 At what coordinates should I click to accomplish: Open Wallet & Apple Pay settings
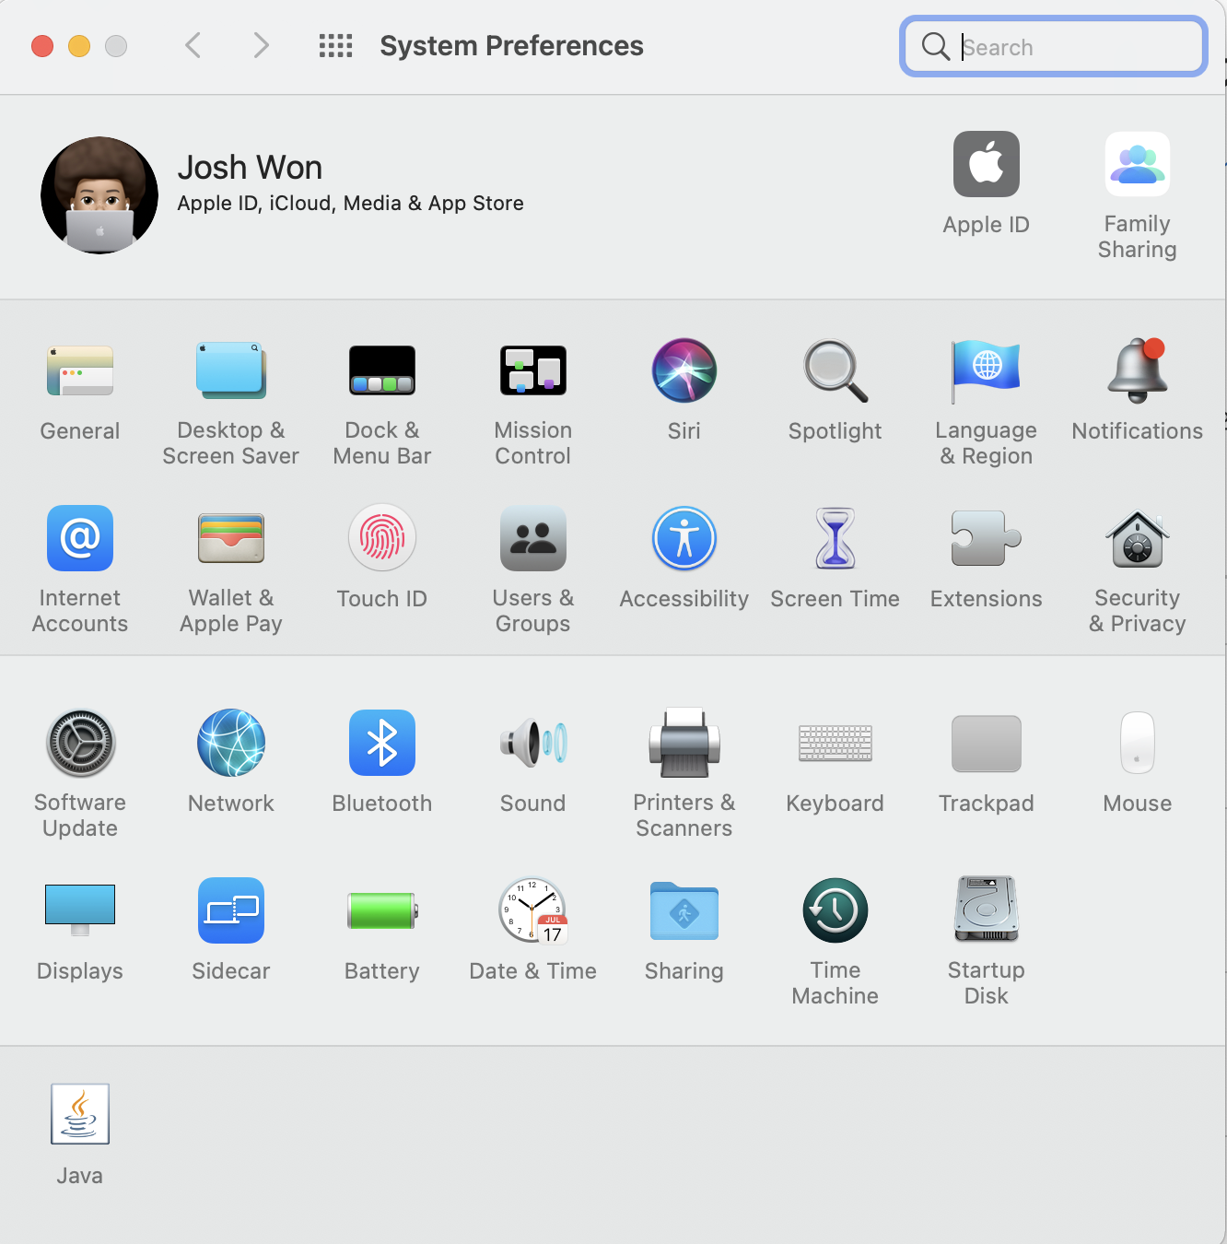[231, 538]
